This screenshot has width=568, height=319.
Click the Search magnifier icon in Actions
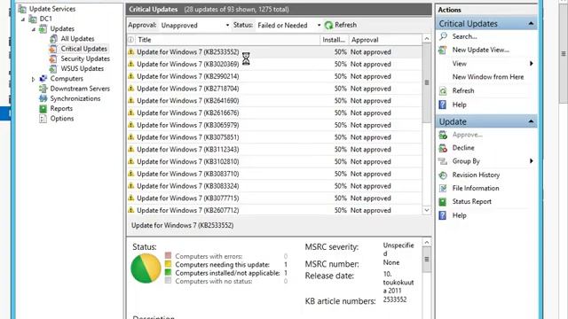443,36
